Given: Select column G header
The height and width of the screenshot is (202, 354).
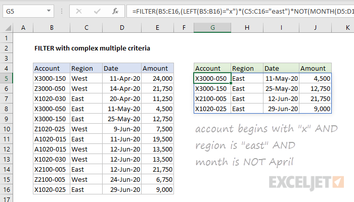Looking at the screenshot, I should [212, 28].
